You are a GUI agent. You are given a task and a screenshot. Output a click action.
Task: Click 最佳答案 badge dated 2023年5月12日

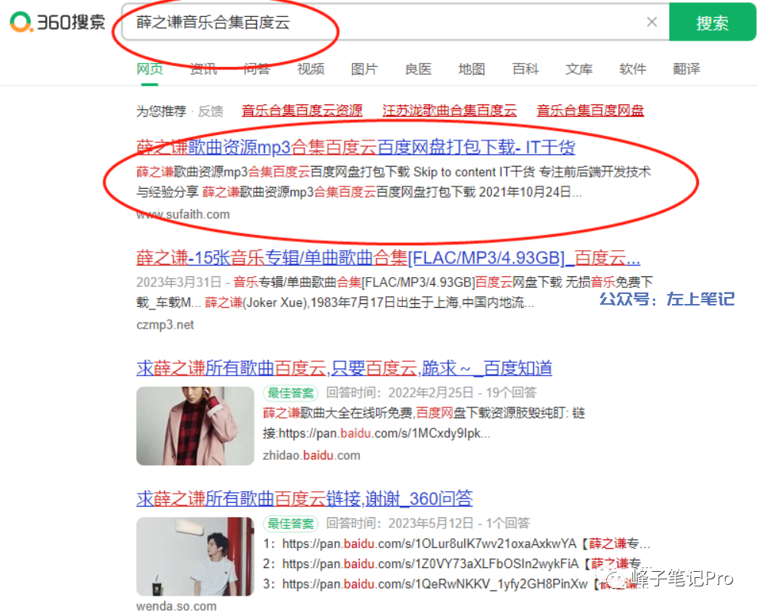(x=290, y=523)
